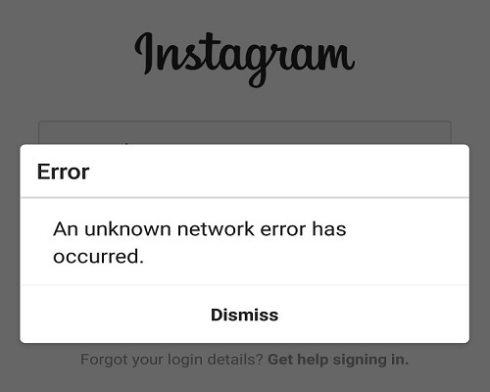Click the Forgot your login details text

tap(171, 360)
